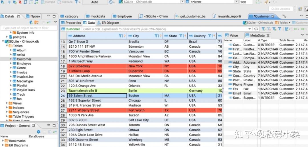Switch to the Properties sub-tab

[x=71, y=23]
